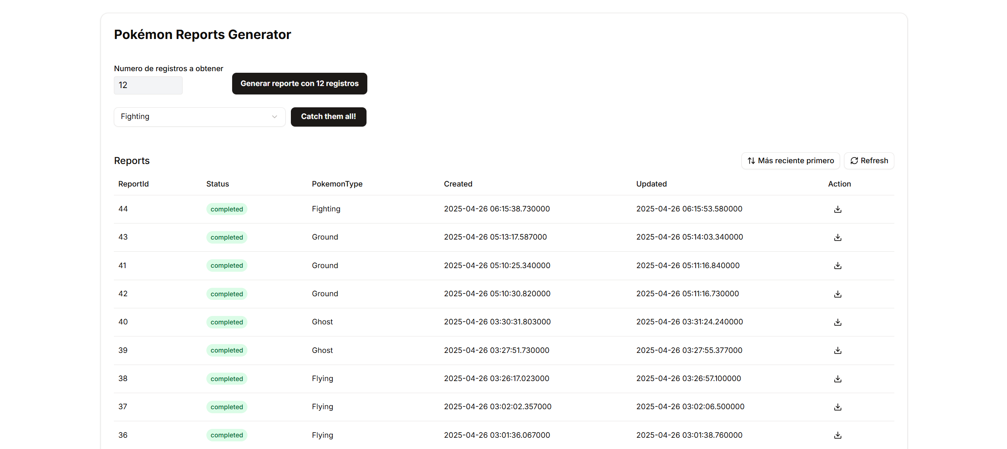The height and width of the screenshot is (449, 1007).
Task: Download report 42 file
Action: coord(838,294)
